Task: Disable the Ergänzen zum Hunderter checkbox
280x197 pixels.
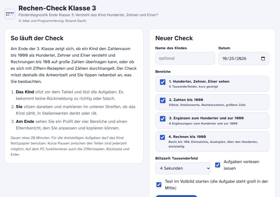Action: (x=162, y=119)
